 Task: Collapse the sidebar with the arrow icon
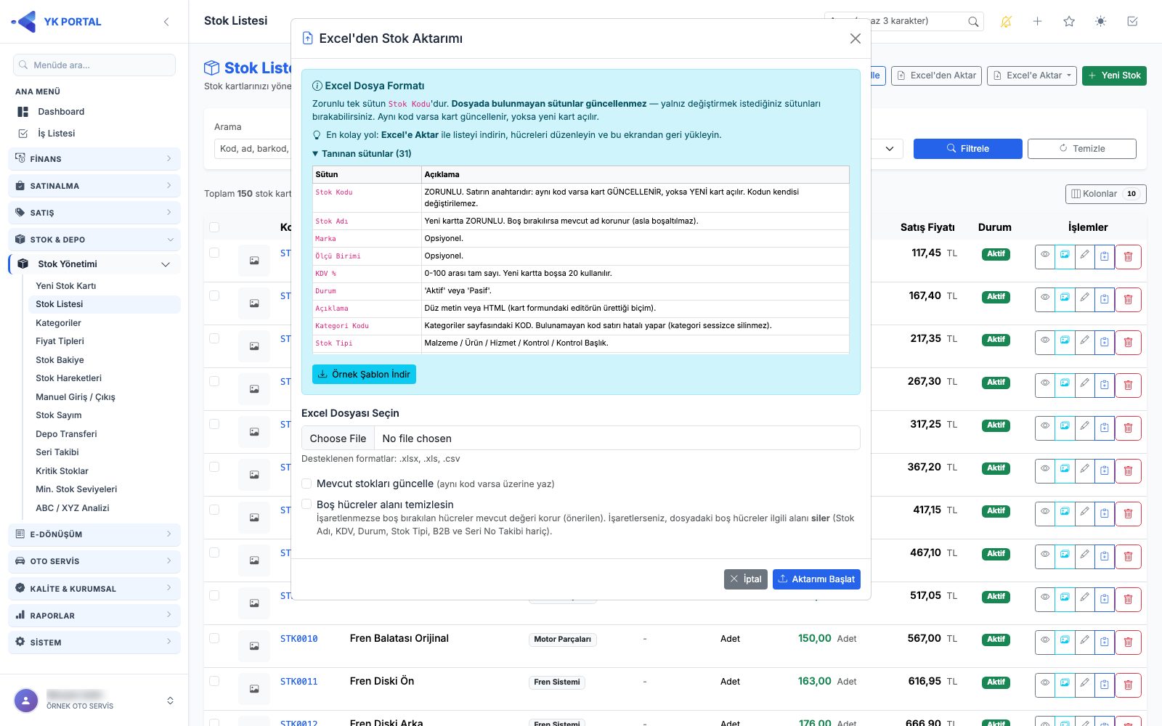166,22
